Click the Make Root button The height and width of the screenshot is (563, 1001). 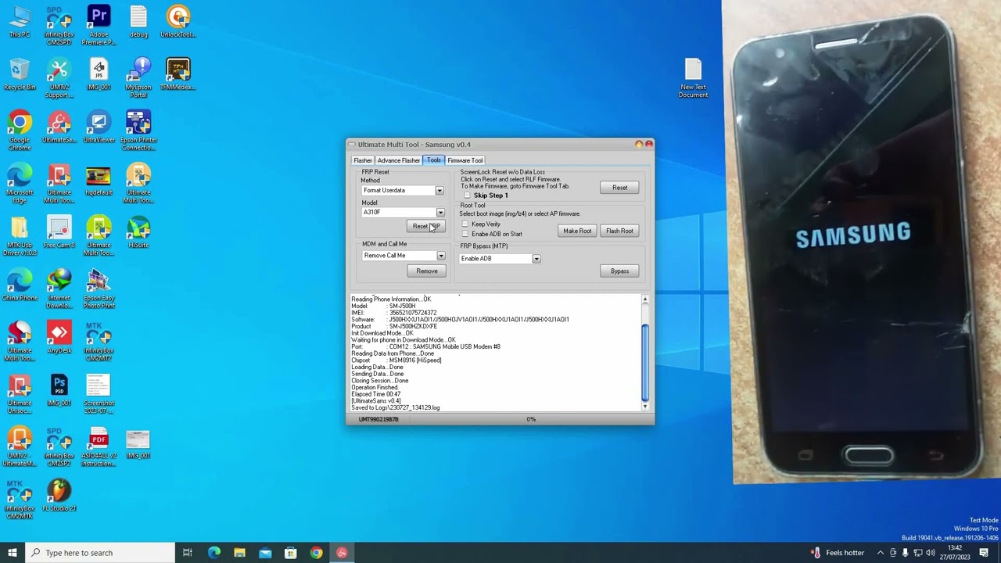tap(577, 231)
